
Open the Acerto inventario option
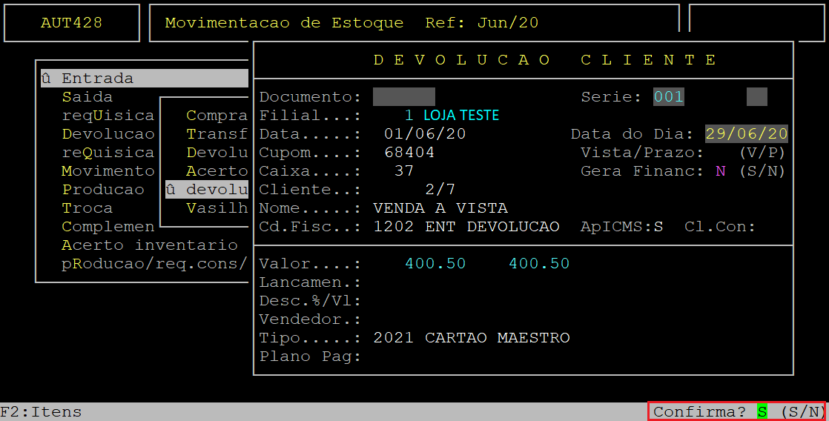149,245
